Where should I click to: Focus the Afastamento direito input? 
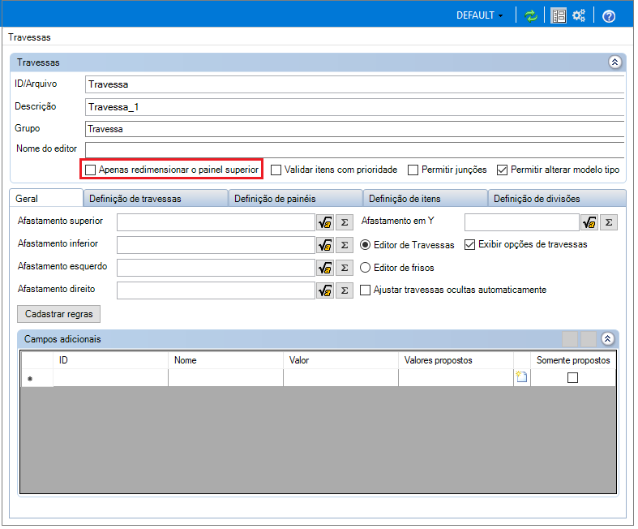coord(217,292)
